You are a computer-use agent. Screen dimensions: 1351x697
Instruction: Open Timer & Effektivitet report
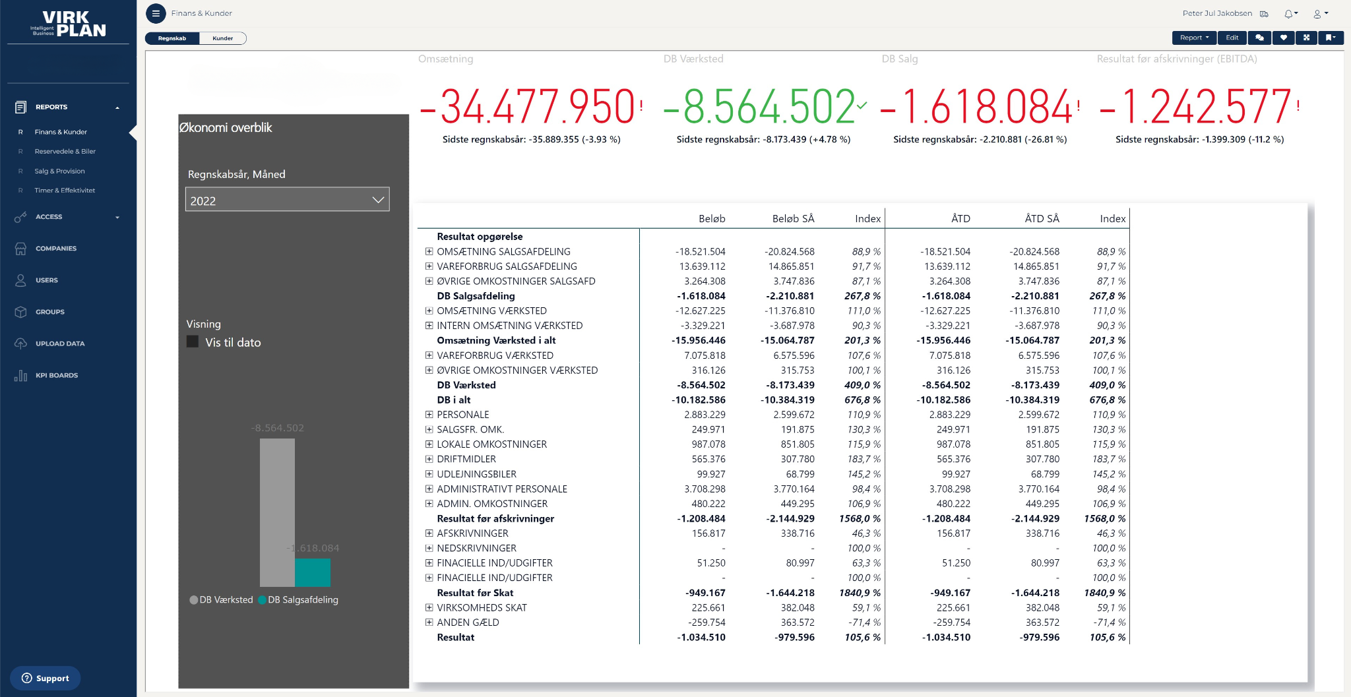point(65,190)
